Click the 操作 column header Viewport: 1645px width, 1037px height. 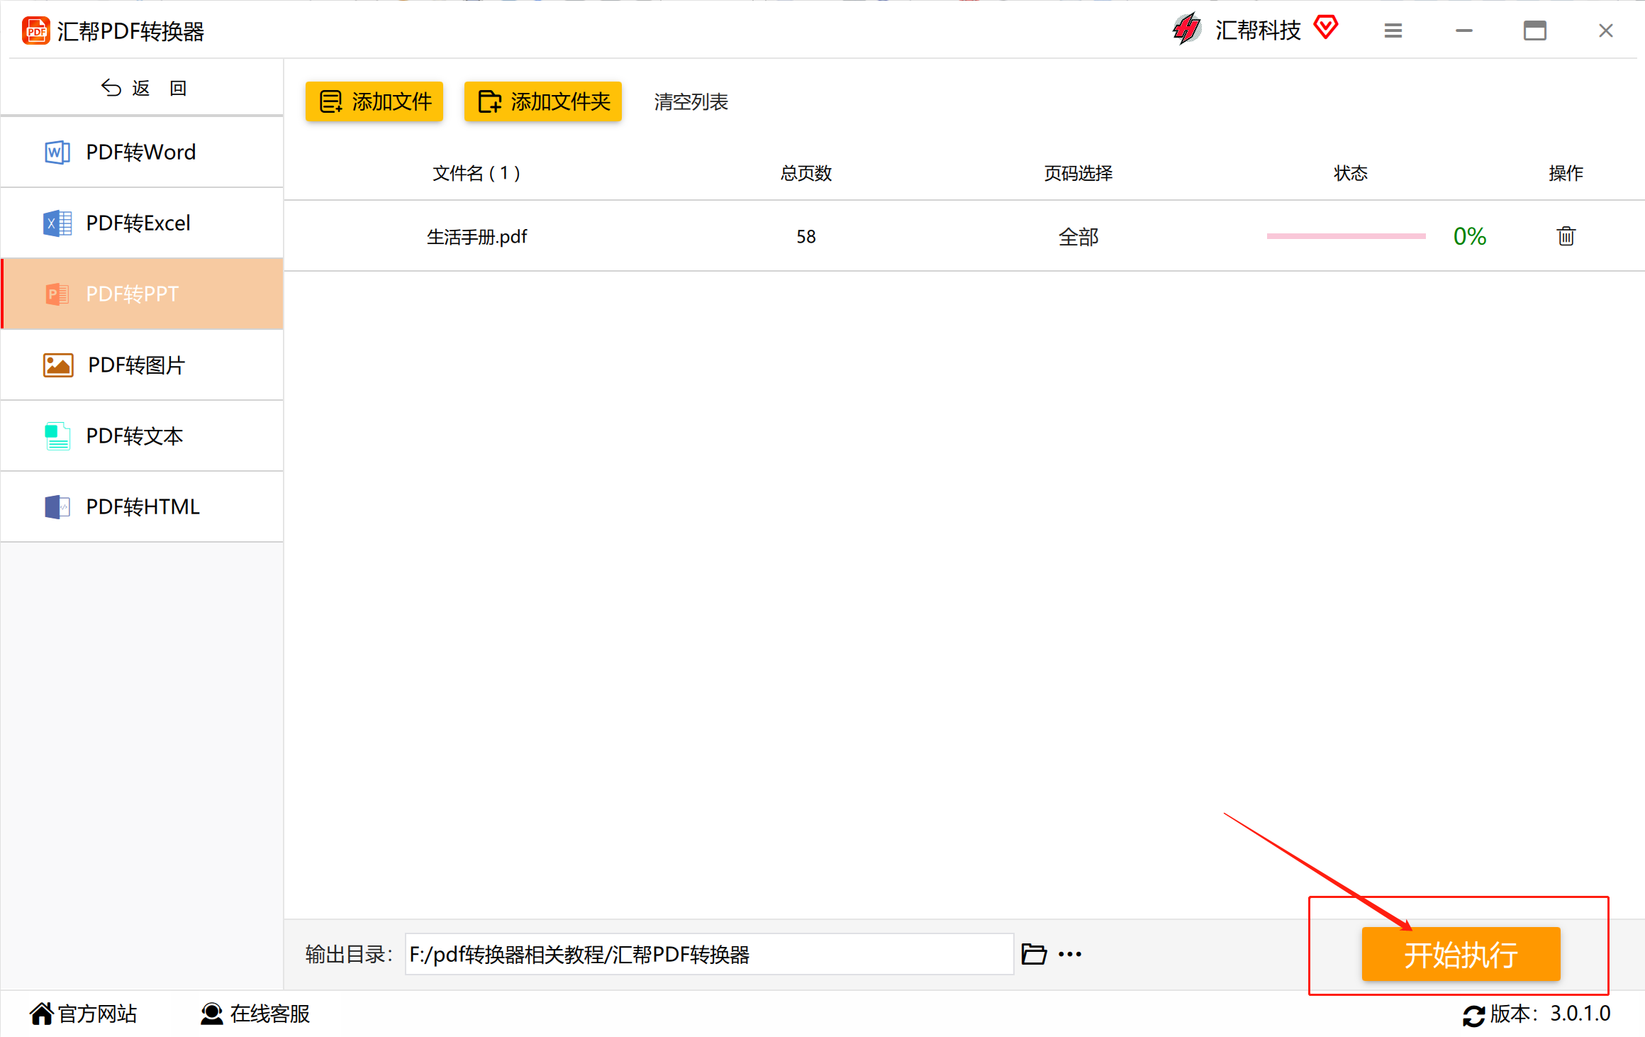coord(1566,173)
